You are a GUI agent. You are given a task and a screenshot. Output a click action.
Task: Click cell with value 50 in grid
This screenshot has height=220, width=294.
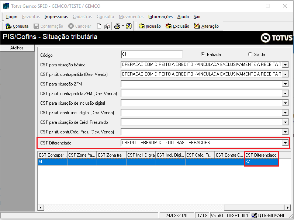[52, 162]
